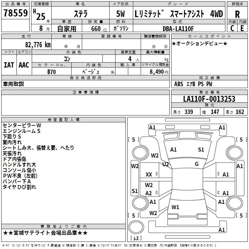Screen dimensions: 249x249
Task: Select the overall score R
Action: [x=237, y=14]
